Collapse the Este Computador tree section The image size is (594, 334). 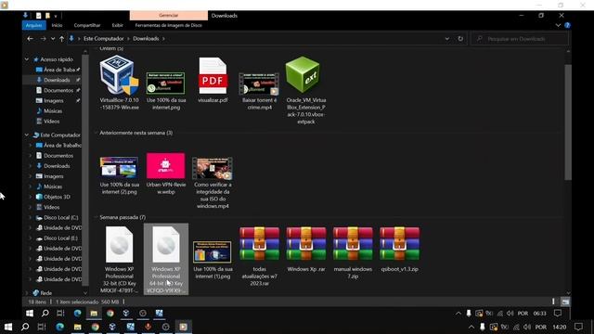(x=27, y=135)
